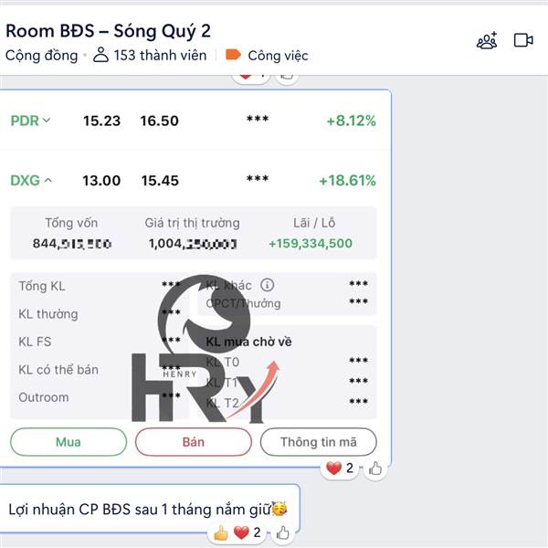Start a video call with camera icon
The image size is (548, 548).
523,40
